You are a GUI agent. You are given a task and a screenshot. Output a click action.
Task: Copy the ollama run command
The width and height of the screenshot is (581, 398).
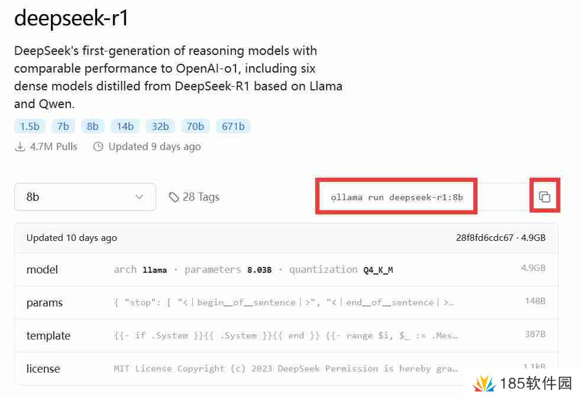(544, 197)
